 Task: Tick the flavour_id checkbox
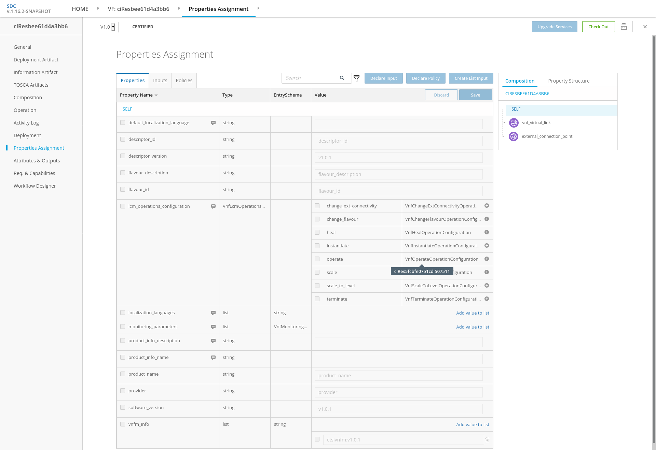[x=123, y=189]
